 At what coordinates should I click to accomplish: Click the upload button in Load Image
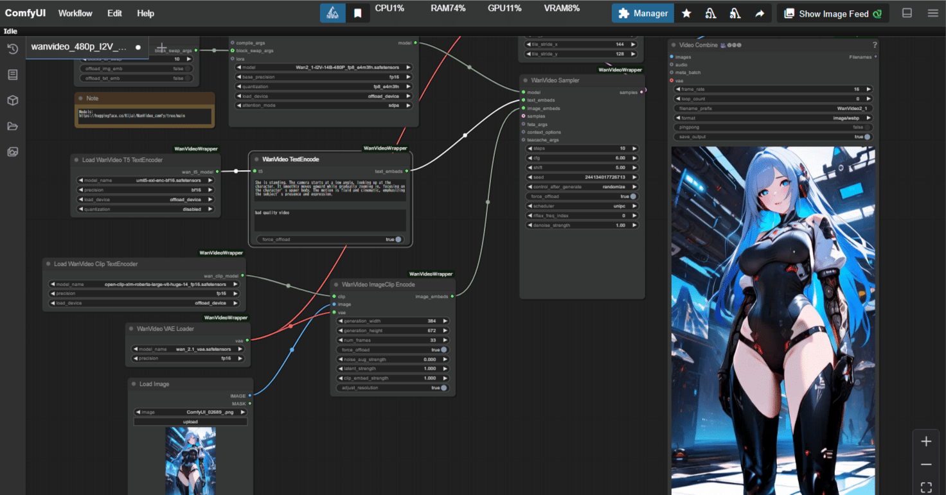point(190,422)
